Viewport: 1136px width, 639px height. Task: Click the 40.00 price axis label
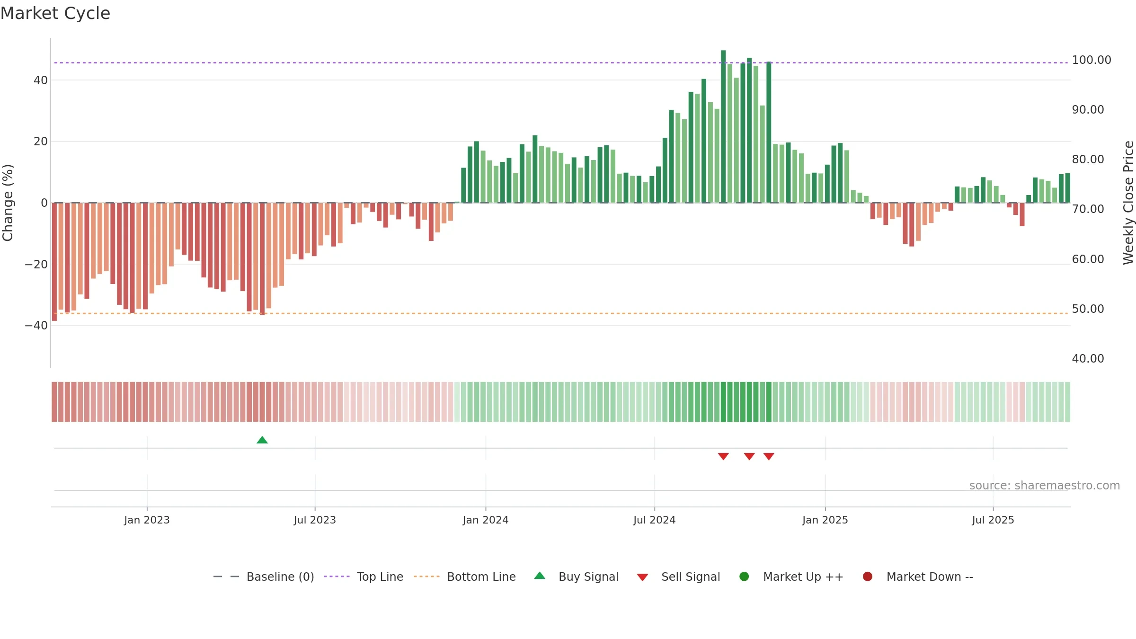(x=1088, y=359)
